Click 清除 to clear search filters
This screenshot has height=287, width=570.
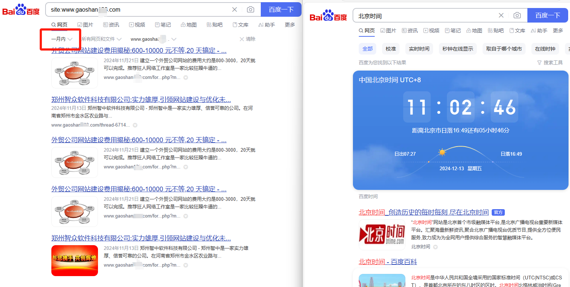tap(247, 39)
